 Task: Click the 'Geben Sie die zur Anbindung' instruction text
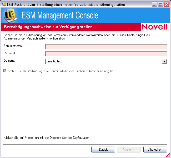click(77, 37)
